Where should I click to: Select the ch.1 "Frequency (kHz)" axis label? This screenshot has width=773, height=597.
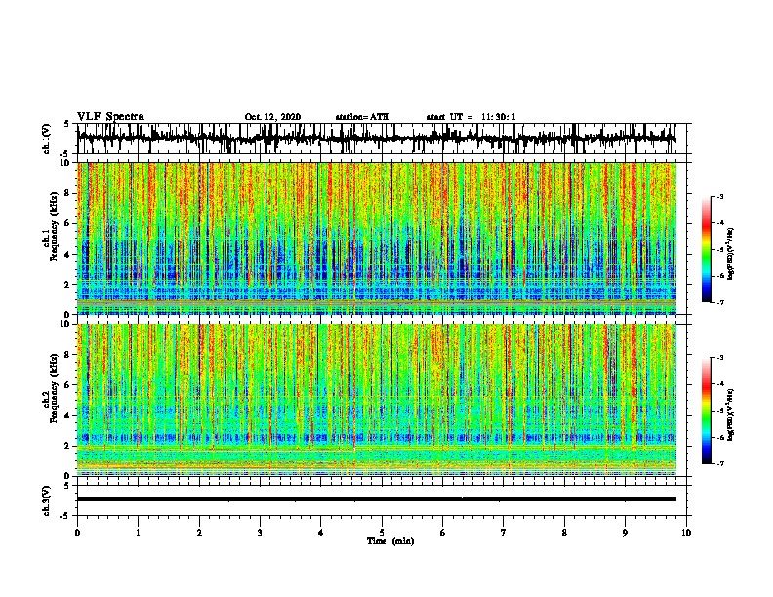[x=54, y=226]
